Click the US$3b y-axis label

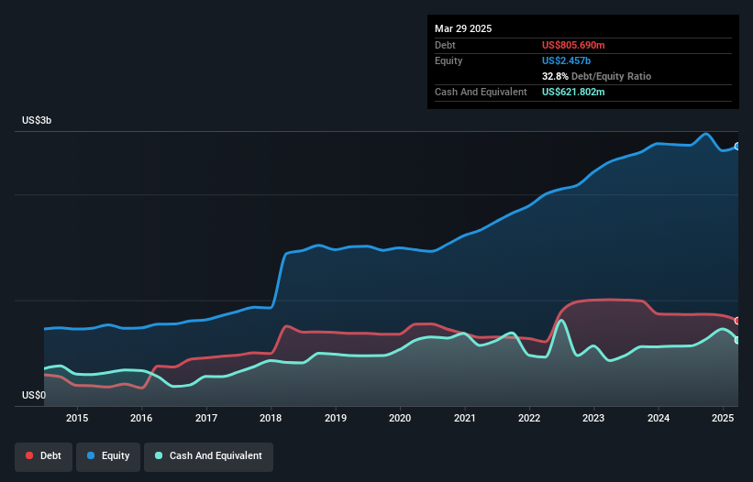click(37, 120)
